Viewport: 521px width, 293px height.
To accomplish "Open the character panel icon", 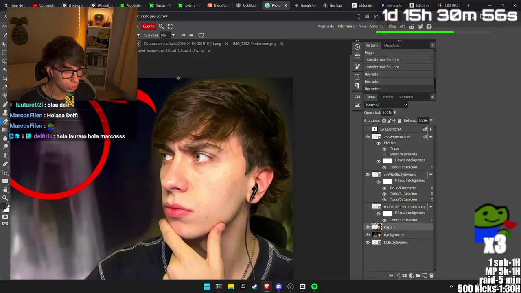I will pos(357,77).
